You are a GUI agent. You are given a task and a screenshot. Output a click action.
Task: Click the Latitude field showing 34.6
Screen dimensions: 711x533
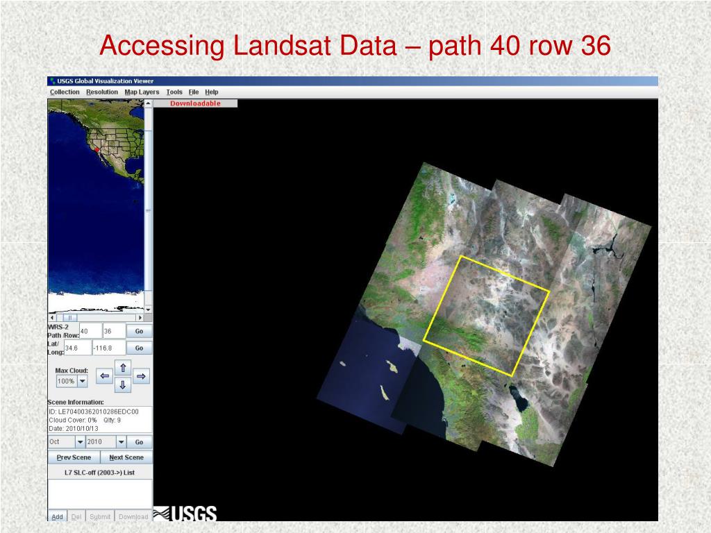click(x=78, y=348)
